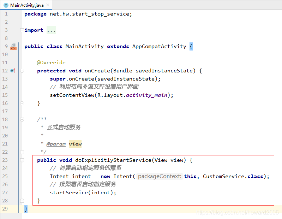Viewport: 282px width, 219px height.
Task: Click the activity_main layout reference
Action: [x=146, y=95]
